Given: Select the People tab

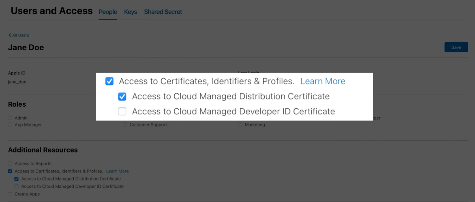Looking at the screenshot, I should click(108, 12).
